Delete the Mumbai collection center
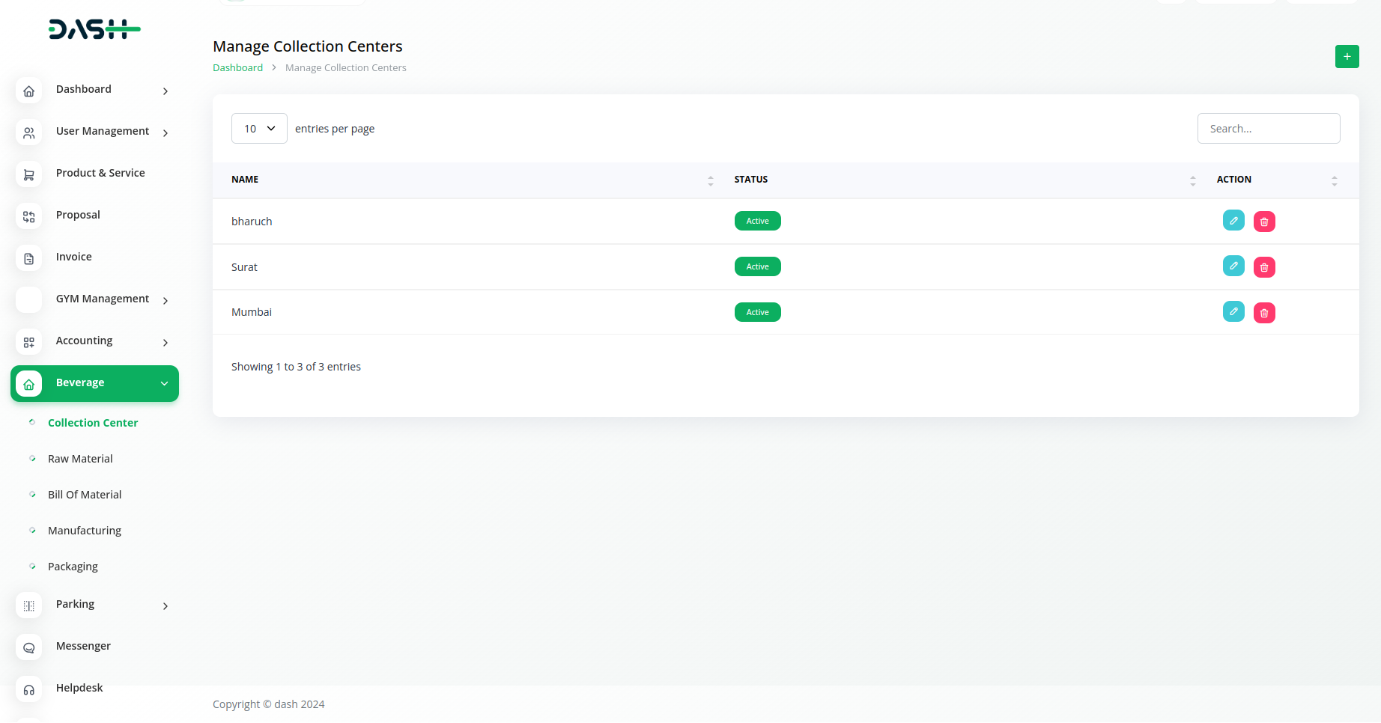 point(1264,313)
